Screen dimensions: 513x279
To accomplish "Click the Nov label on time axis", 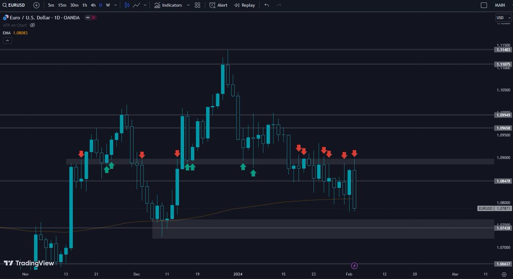I will point(25,274).
